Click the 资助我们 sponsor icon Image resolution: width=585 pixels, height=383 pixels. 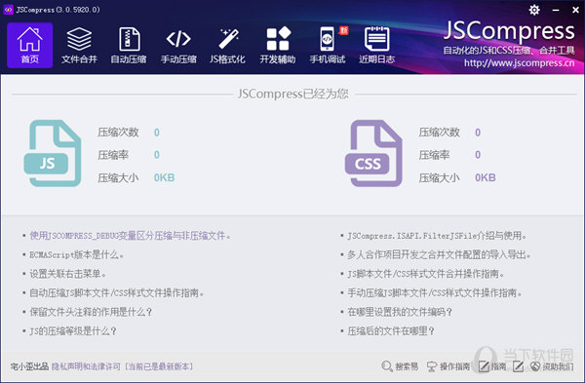click(535, 366)
